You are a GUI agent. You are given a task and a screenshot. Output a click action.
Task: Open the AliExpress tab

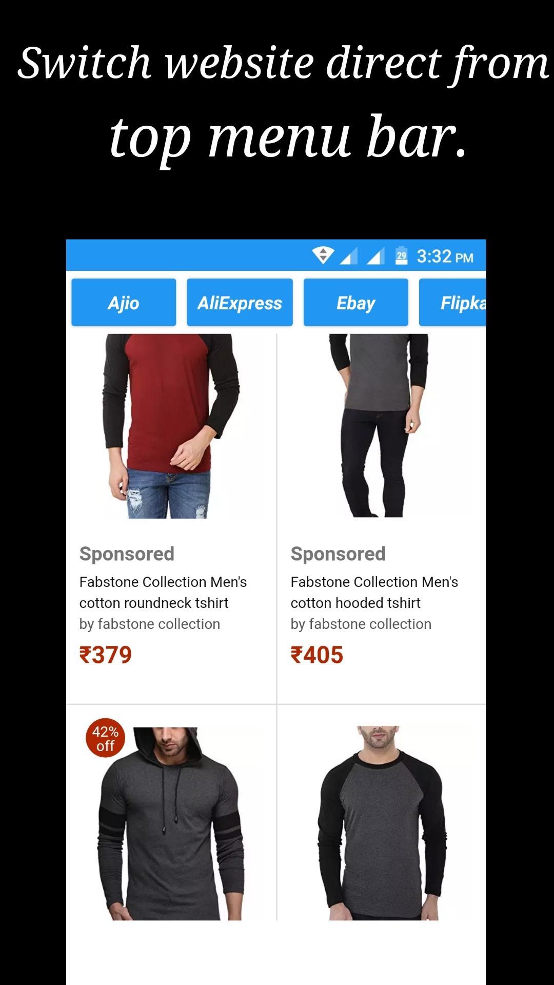click(x=240, y=302)
